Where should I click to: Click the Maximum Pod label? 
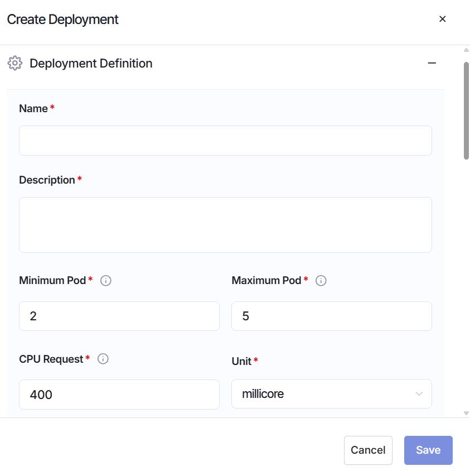pos(266,280)
